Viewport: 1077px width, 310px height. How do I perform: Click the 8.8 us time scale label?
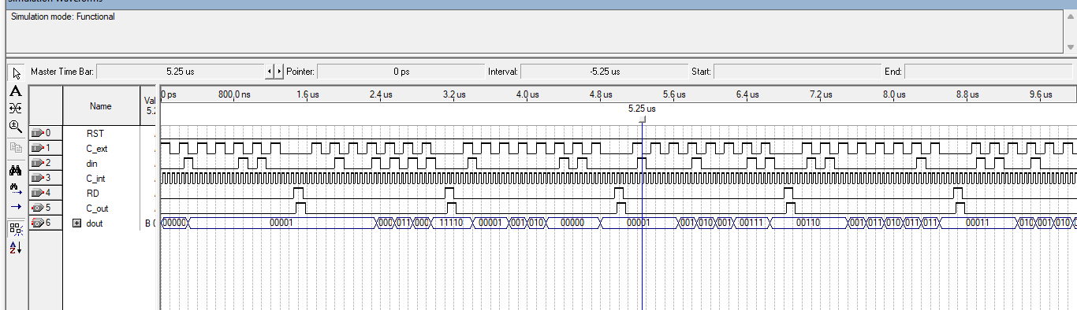pyautogui.click(x=967, y=94)
